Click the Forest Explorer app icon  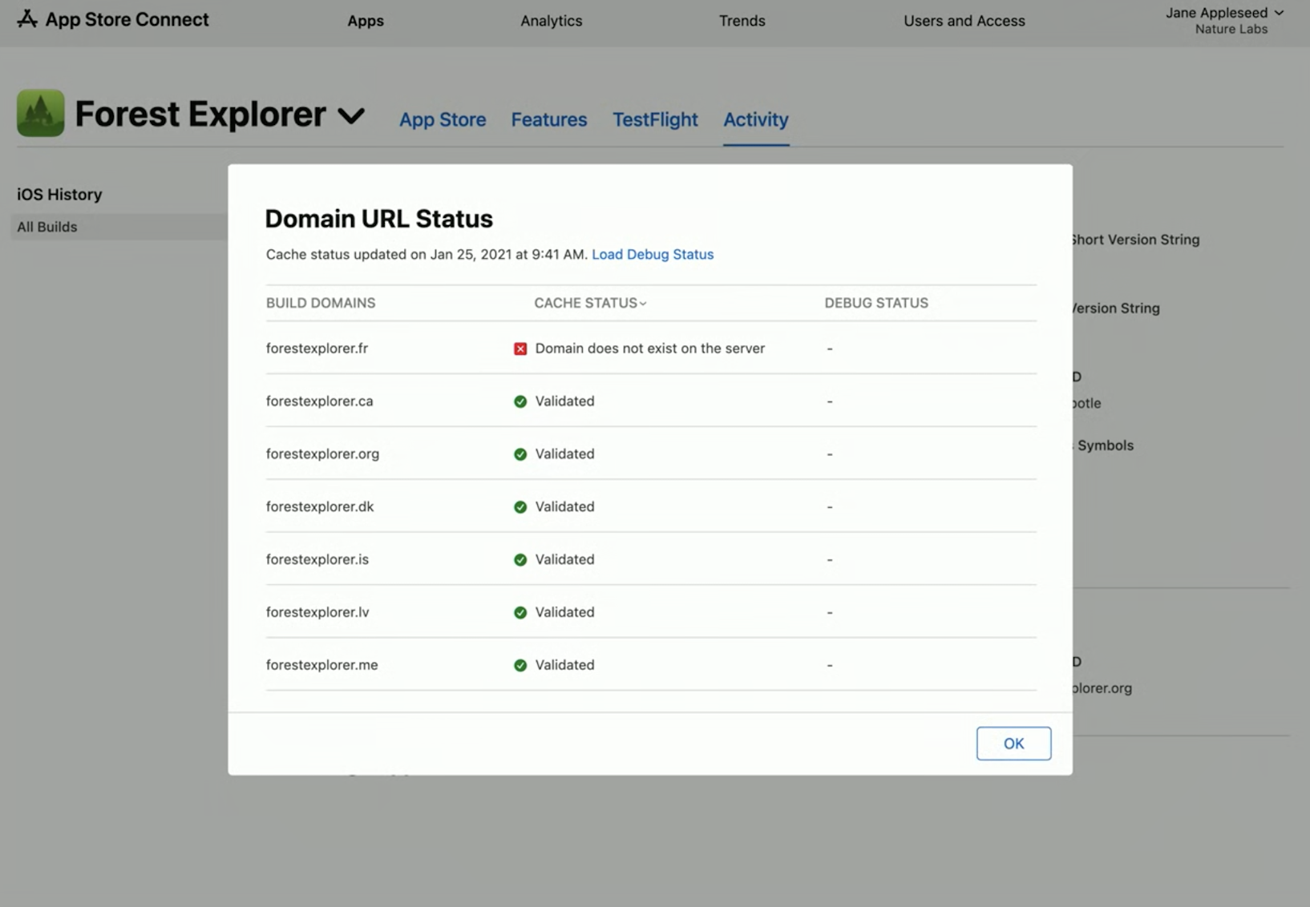point(40,113)
